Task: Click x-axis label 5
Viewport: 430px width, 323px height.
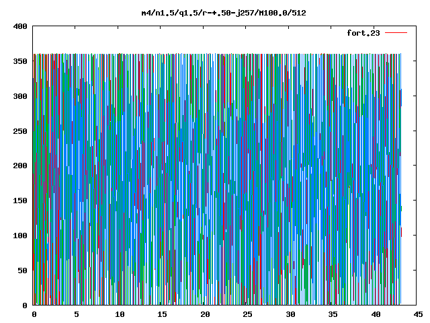Action: click(77, 314)
